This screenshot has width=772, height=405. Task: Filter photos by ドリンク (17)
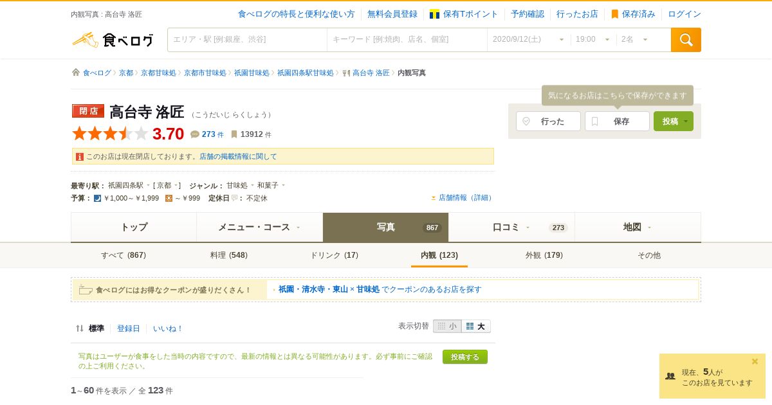click(335, 255)
